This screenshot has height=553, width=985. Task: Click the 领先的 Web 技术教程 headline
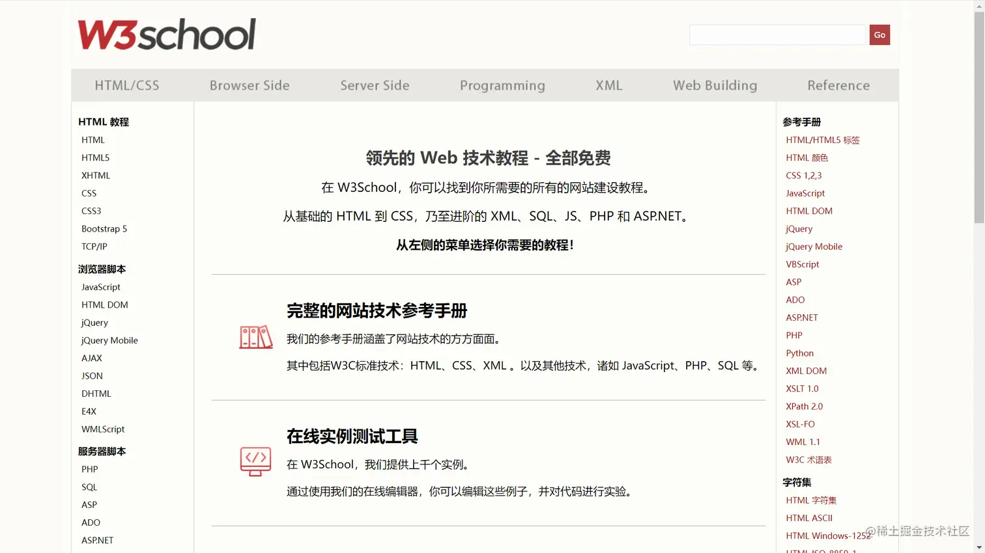(489, 158)
